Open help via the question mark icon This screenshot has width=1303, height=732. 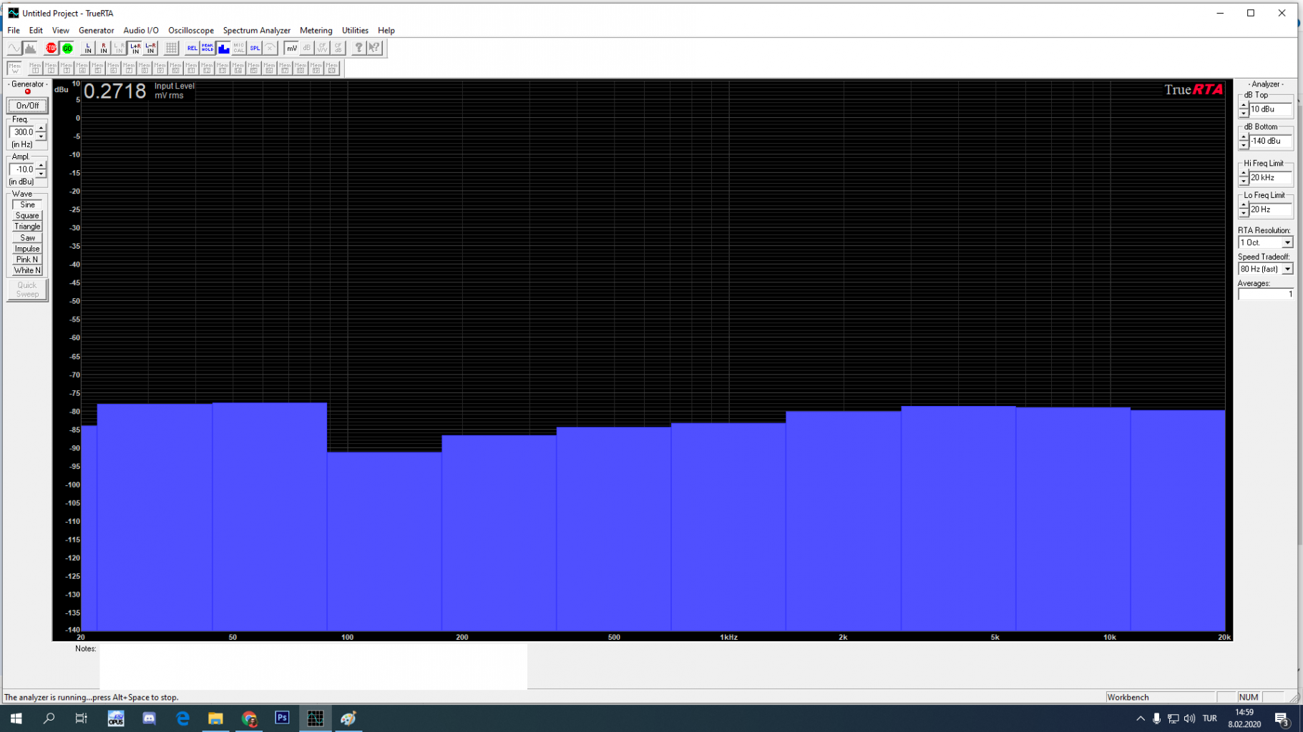358,48
